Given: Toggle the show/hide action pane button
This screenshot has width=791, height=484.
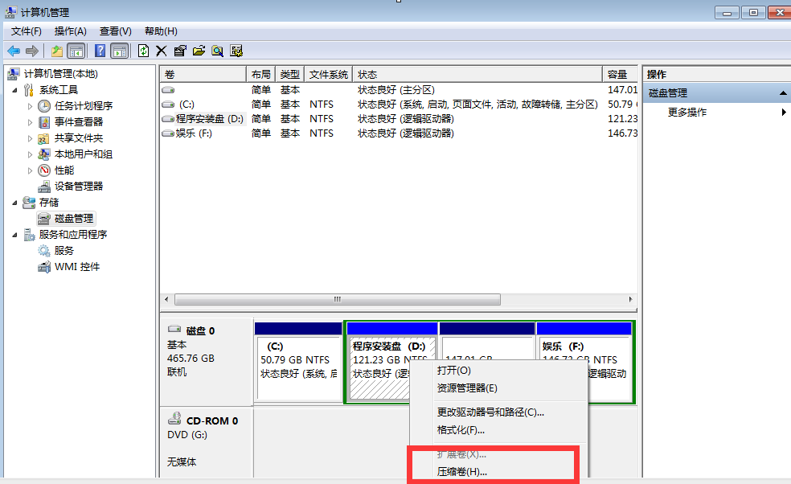Looking at the screenshot, I should [x=119, y=51].
